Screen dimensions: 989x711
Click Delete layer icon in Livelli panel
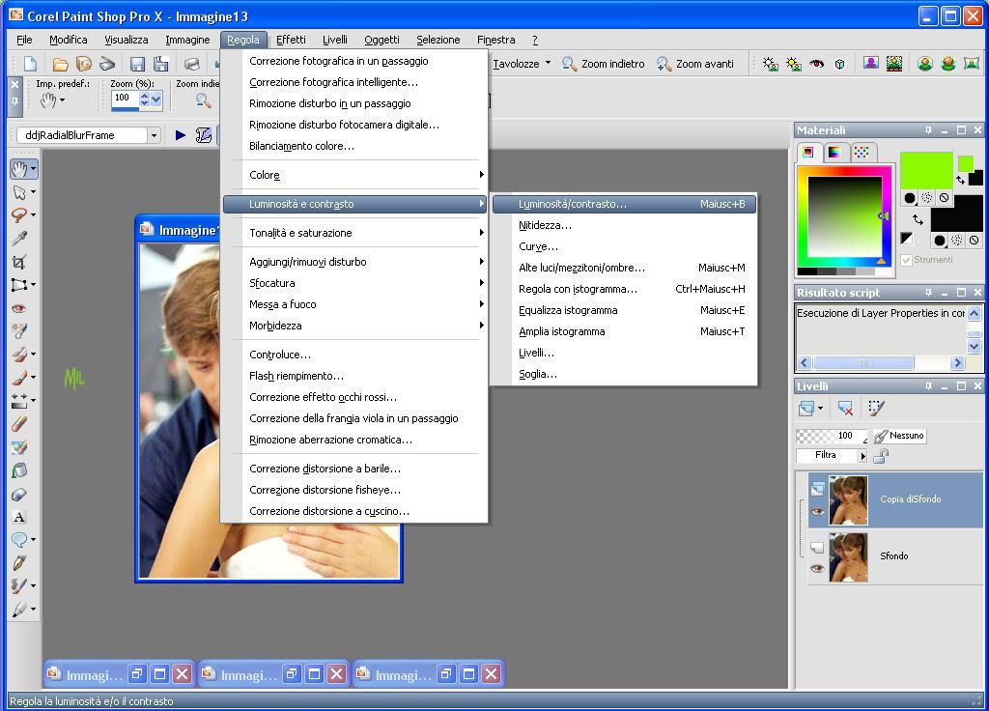click(x=845, y=409)
